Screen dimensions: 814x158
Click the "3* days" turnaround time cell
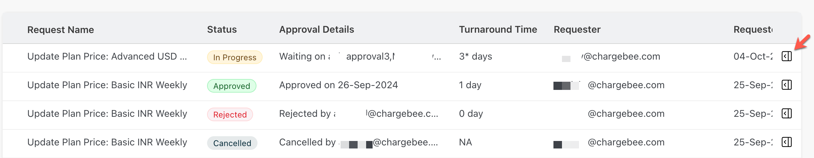(475, 57)
